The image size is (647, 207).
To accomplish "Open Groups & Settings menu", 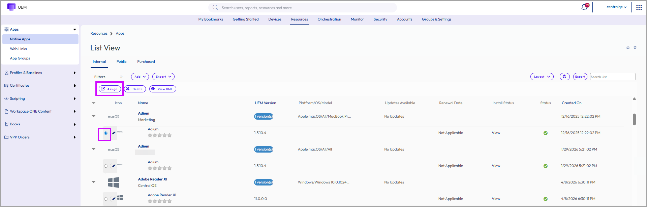I will click(x=436, y=19).
